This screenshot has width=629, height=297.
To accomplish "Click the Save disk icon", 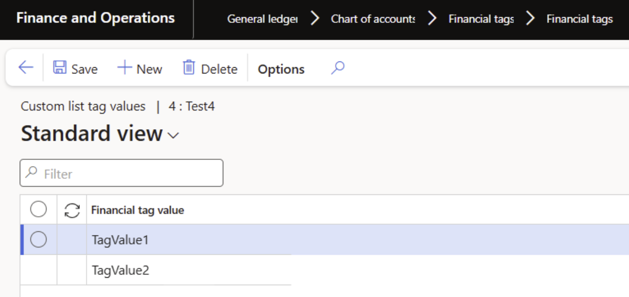I will coord(60,68).
